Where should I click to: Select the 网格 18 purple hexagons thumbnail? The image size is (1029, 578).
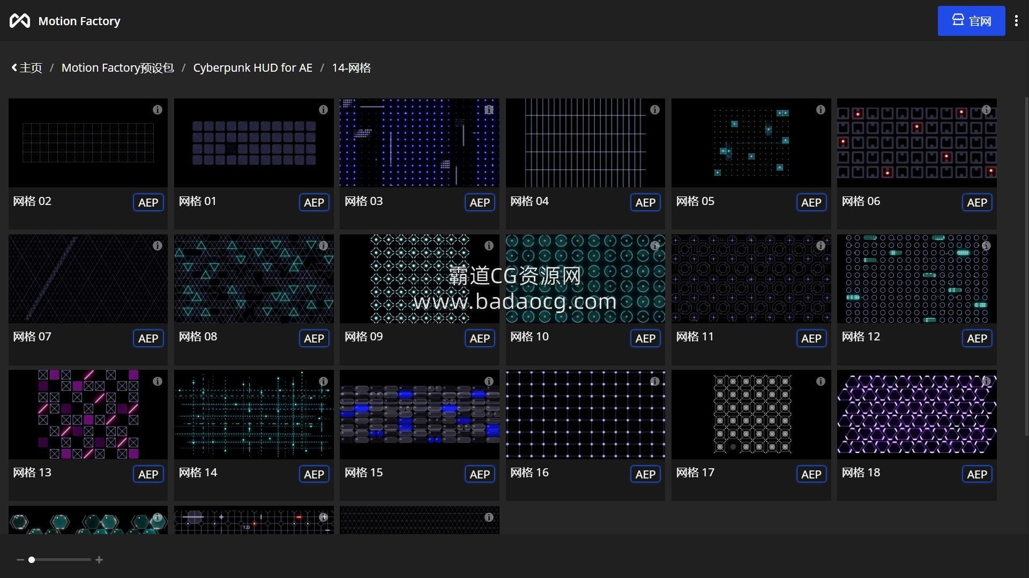coord(916,415)
